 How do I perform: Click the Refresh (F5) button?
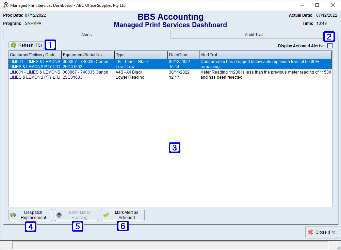coord(26,45)
